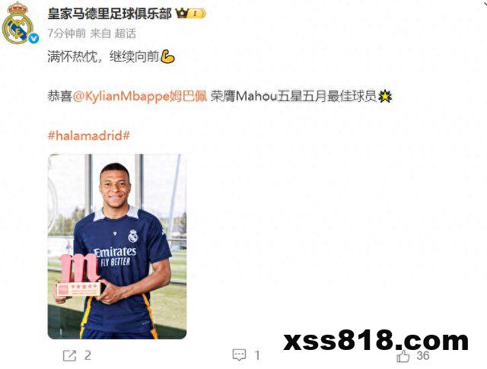
Task: Like the post with thumbs-up icon
Action: (403, 356)
